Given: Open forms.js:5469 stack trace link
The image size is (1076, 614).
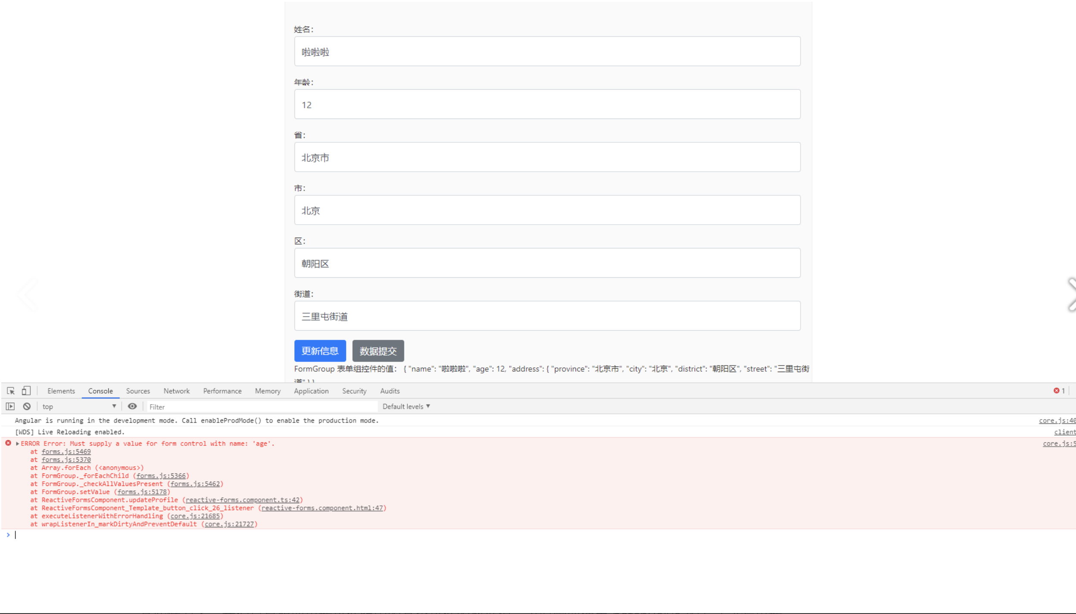Looking at the screenshot, I should pyautogui.click(x=66, y=451).
